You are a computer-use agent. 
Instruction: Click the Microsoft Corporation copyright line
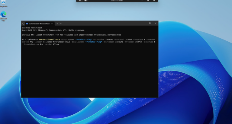54,30
